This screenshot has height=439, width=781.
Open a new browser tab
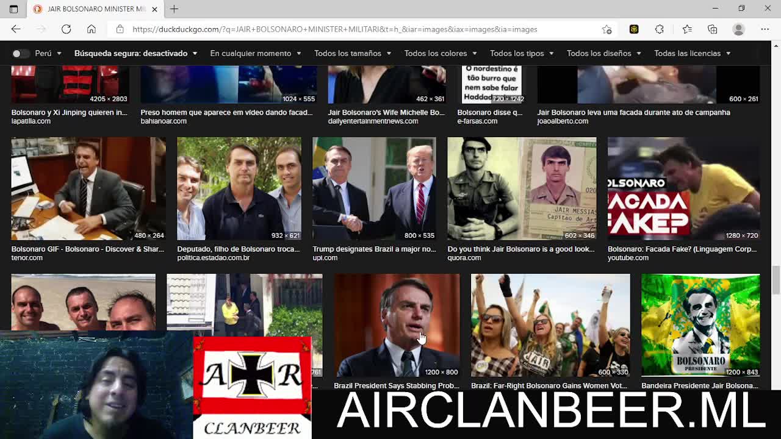(174, 9)
